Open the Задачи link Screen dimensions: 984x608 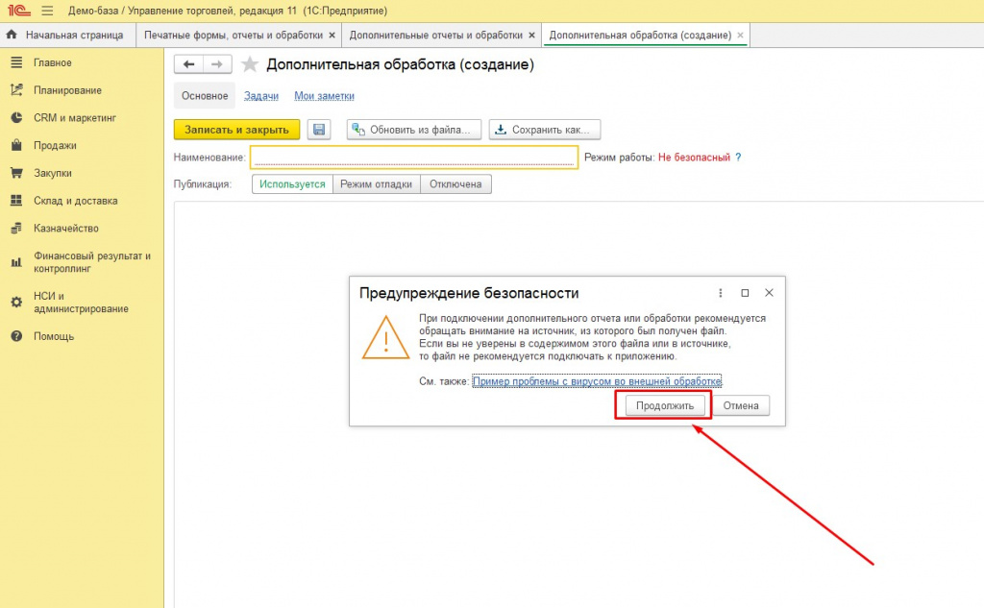261,96
